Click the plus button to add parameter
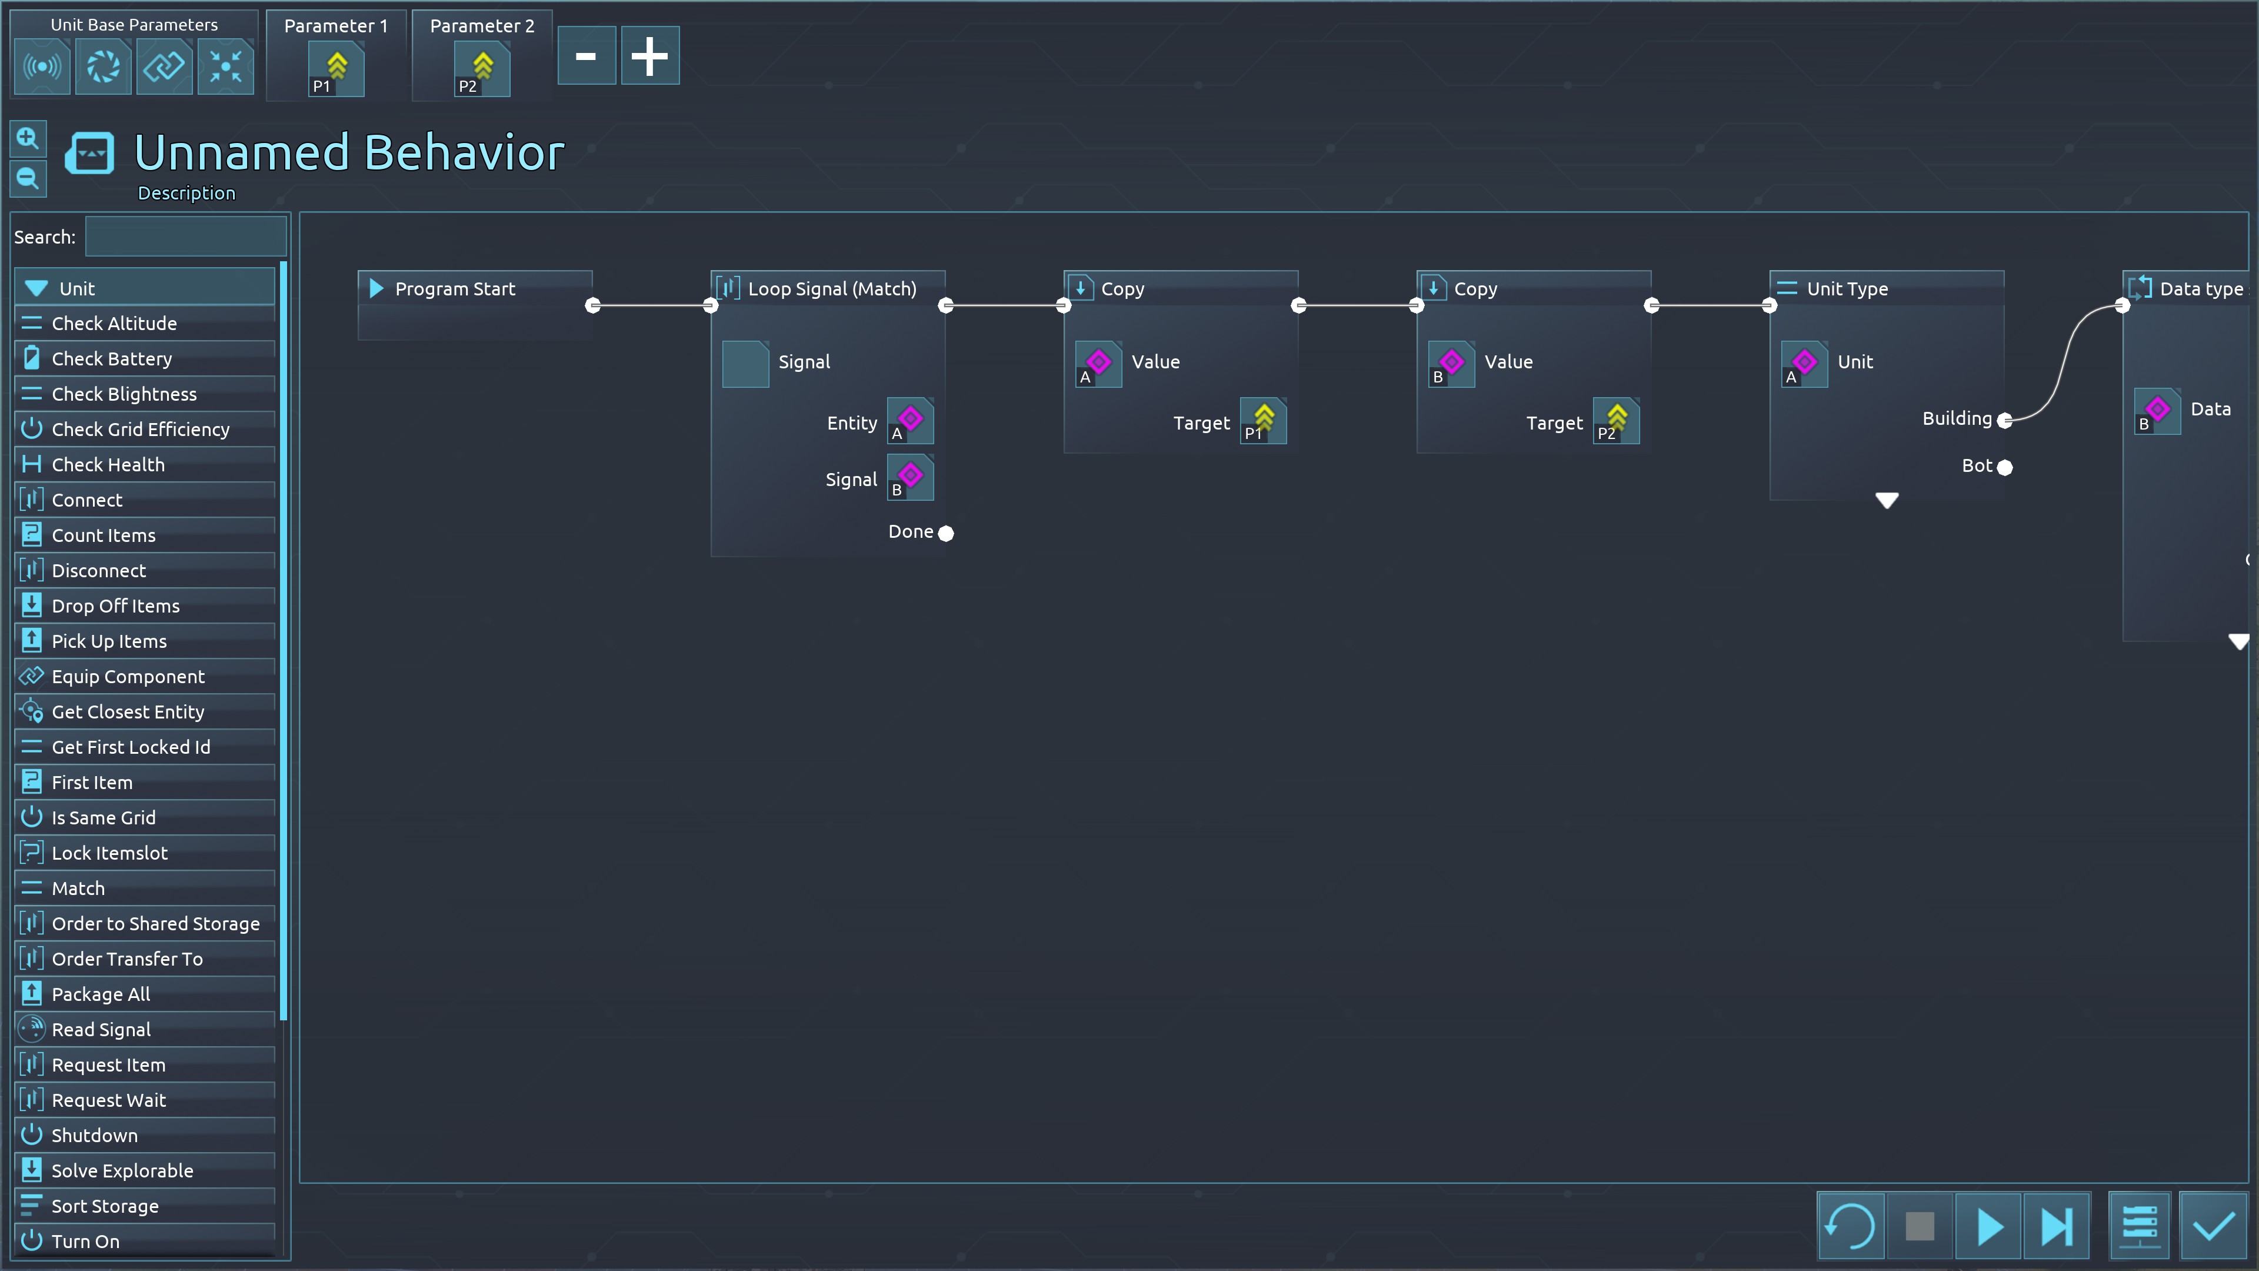The height and width of the screenshot is (1271, 2259). coord(650,56)
